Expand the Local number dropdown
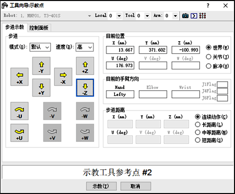Screen dimensions: 235x194 (x=119, y=16)
